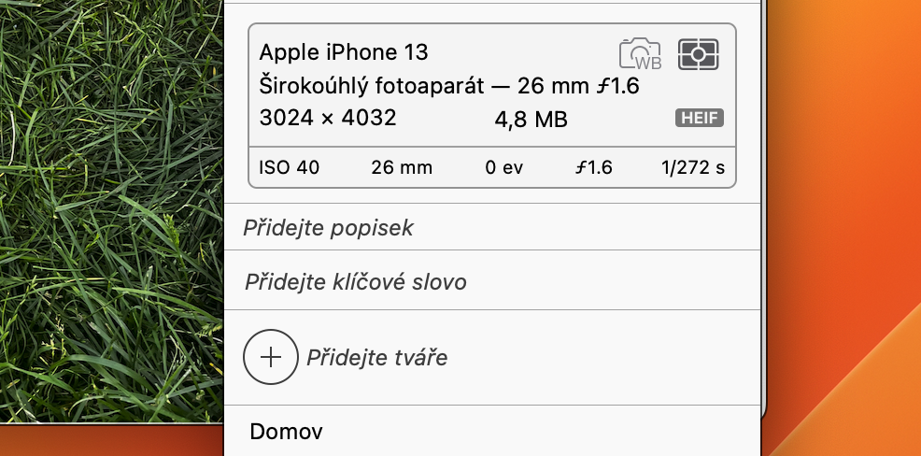Click the 1/272 s shutter speed
This screenshot has width=921, height=456.
click(692, 168)
